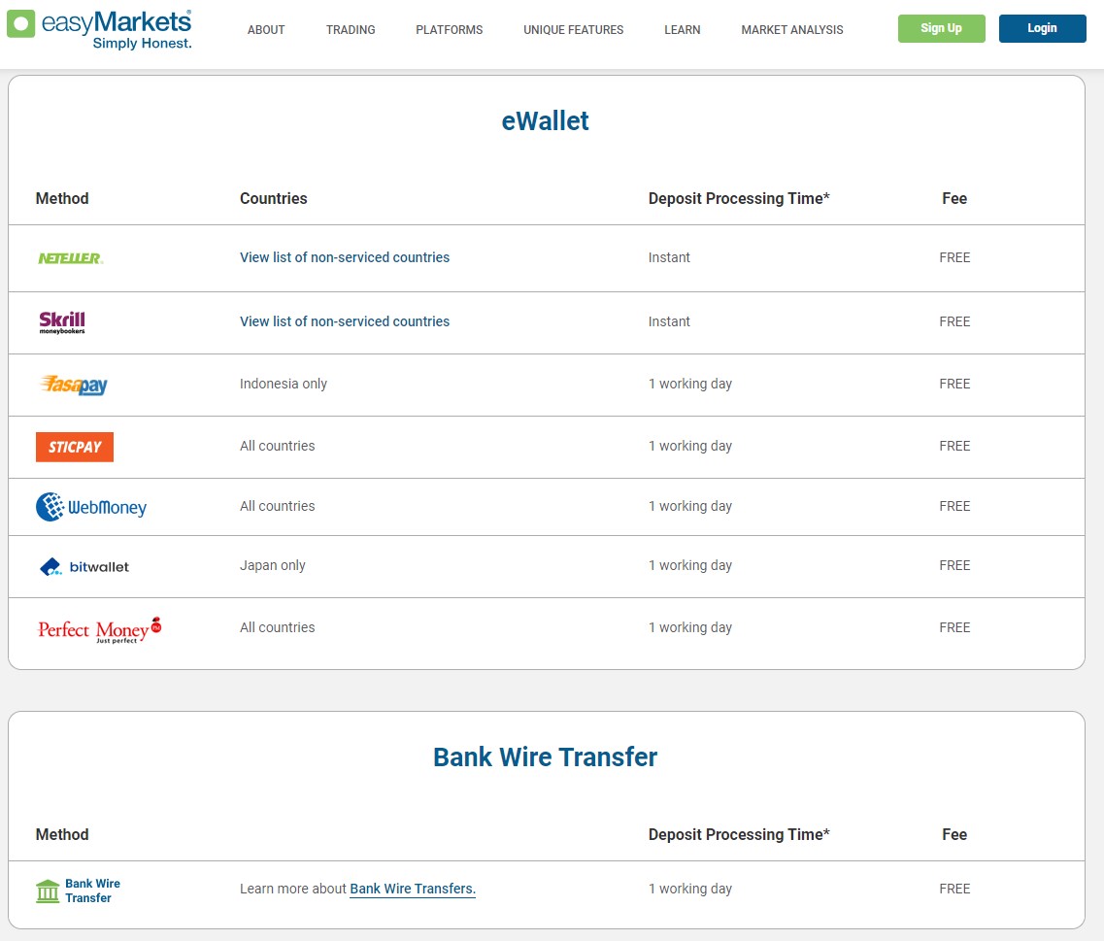Click FREE fee in the WebMoney row
Viewport: 1104px width, 941px height.
coord(954,506)
